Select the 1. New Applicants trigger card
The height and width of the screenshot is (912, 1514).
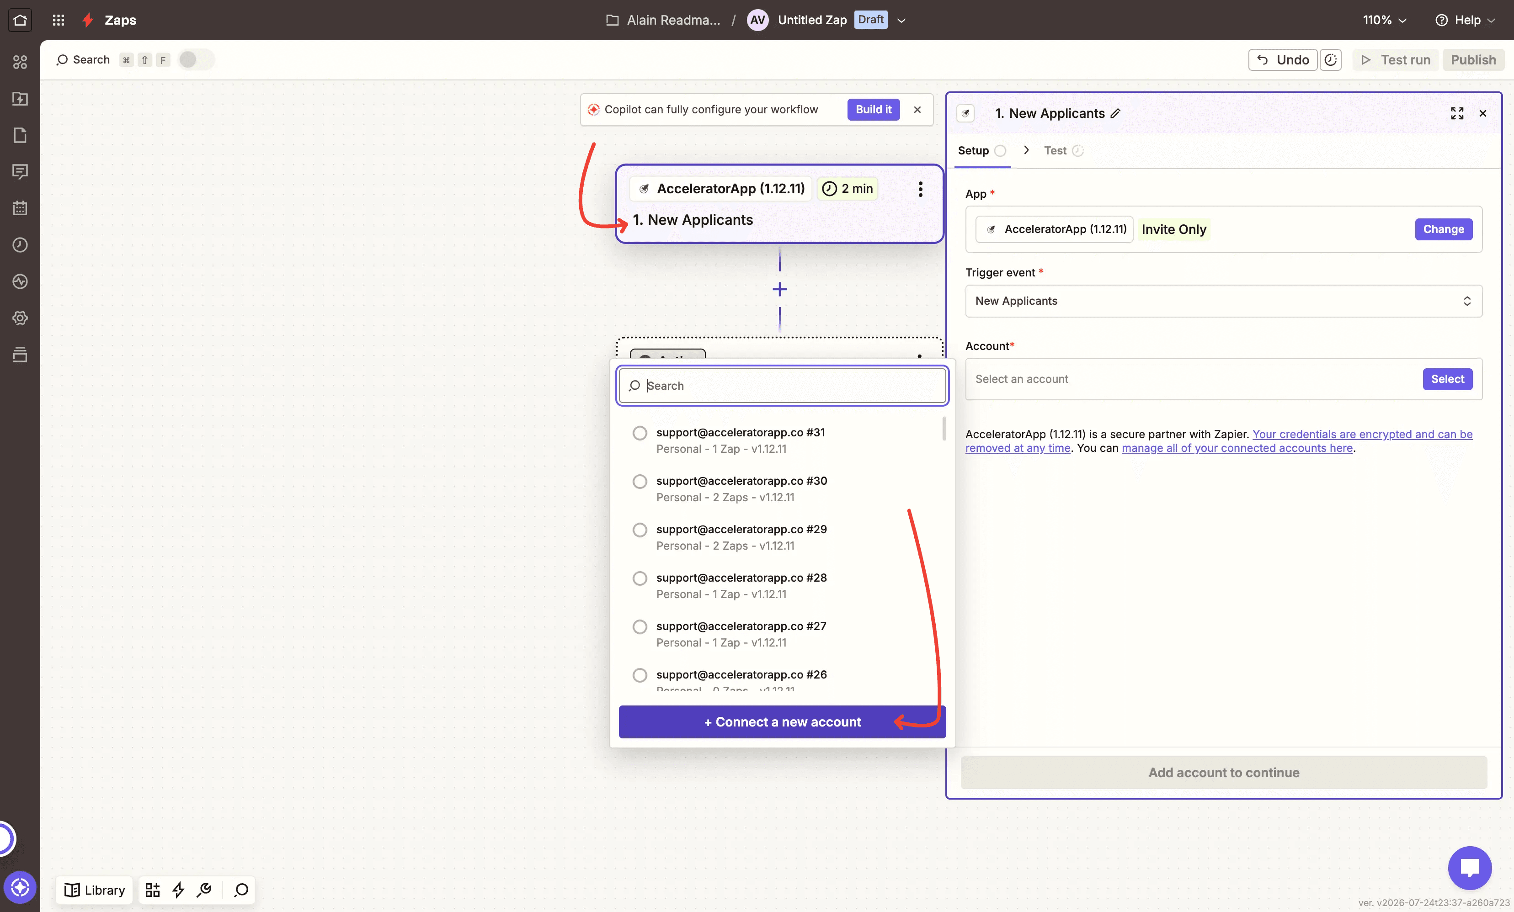(x=779, y=204)
